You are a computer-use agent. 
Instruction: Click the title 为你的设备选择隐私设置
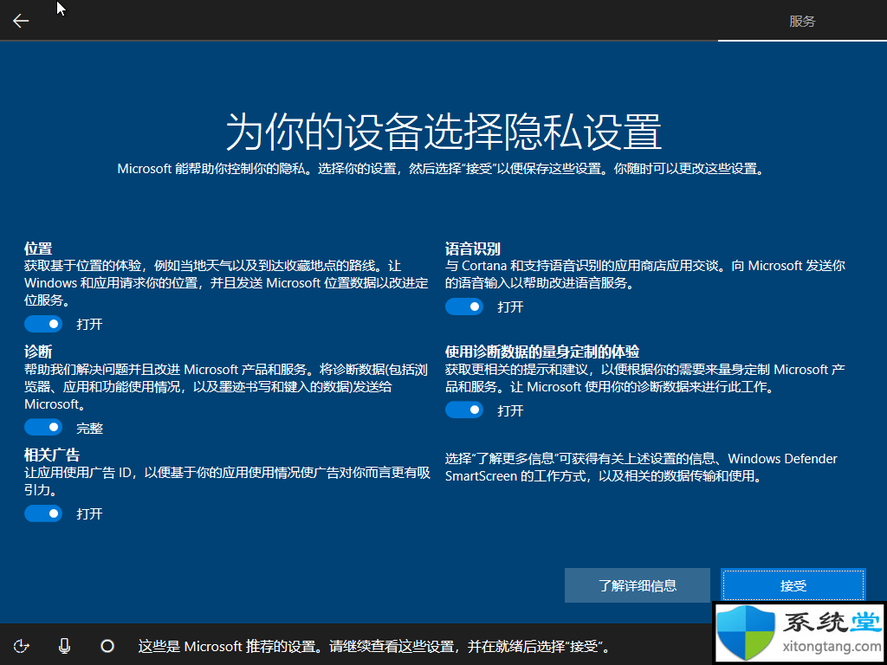point(443,132)
